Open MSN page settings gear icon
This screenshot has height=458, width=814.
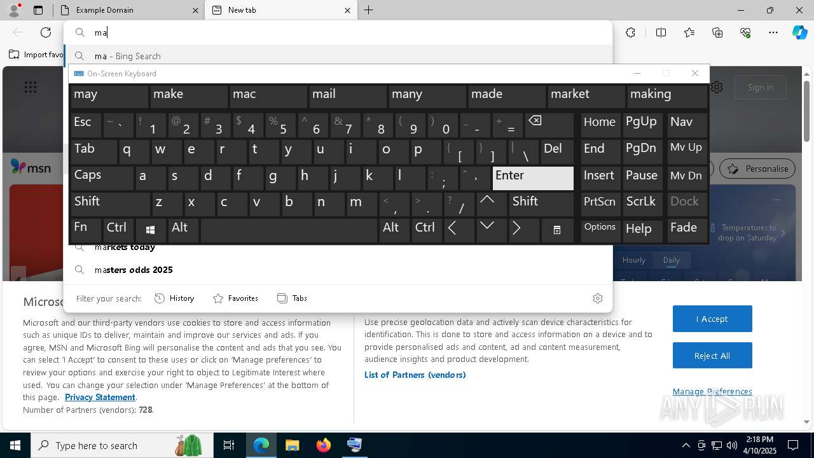click(x=717, y=87)
